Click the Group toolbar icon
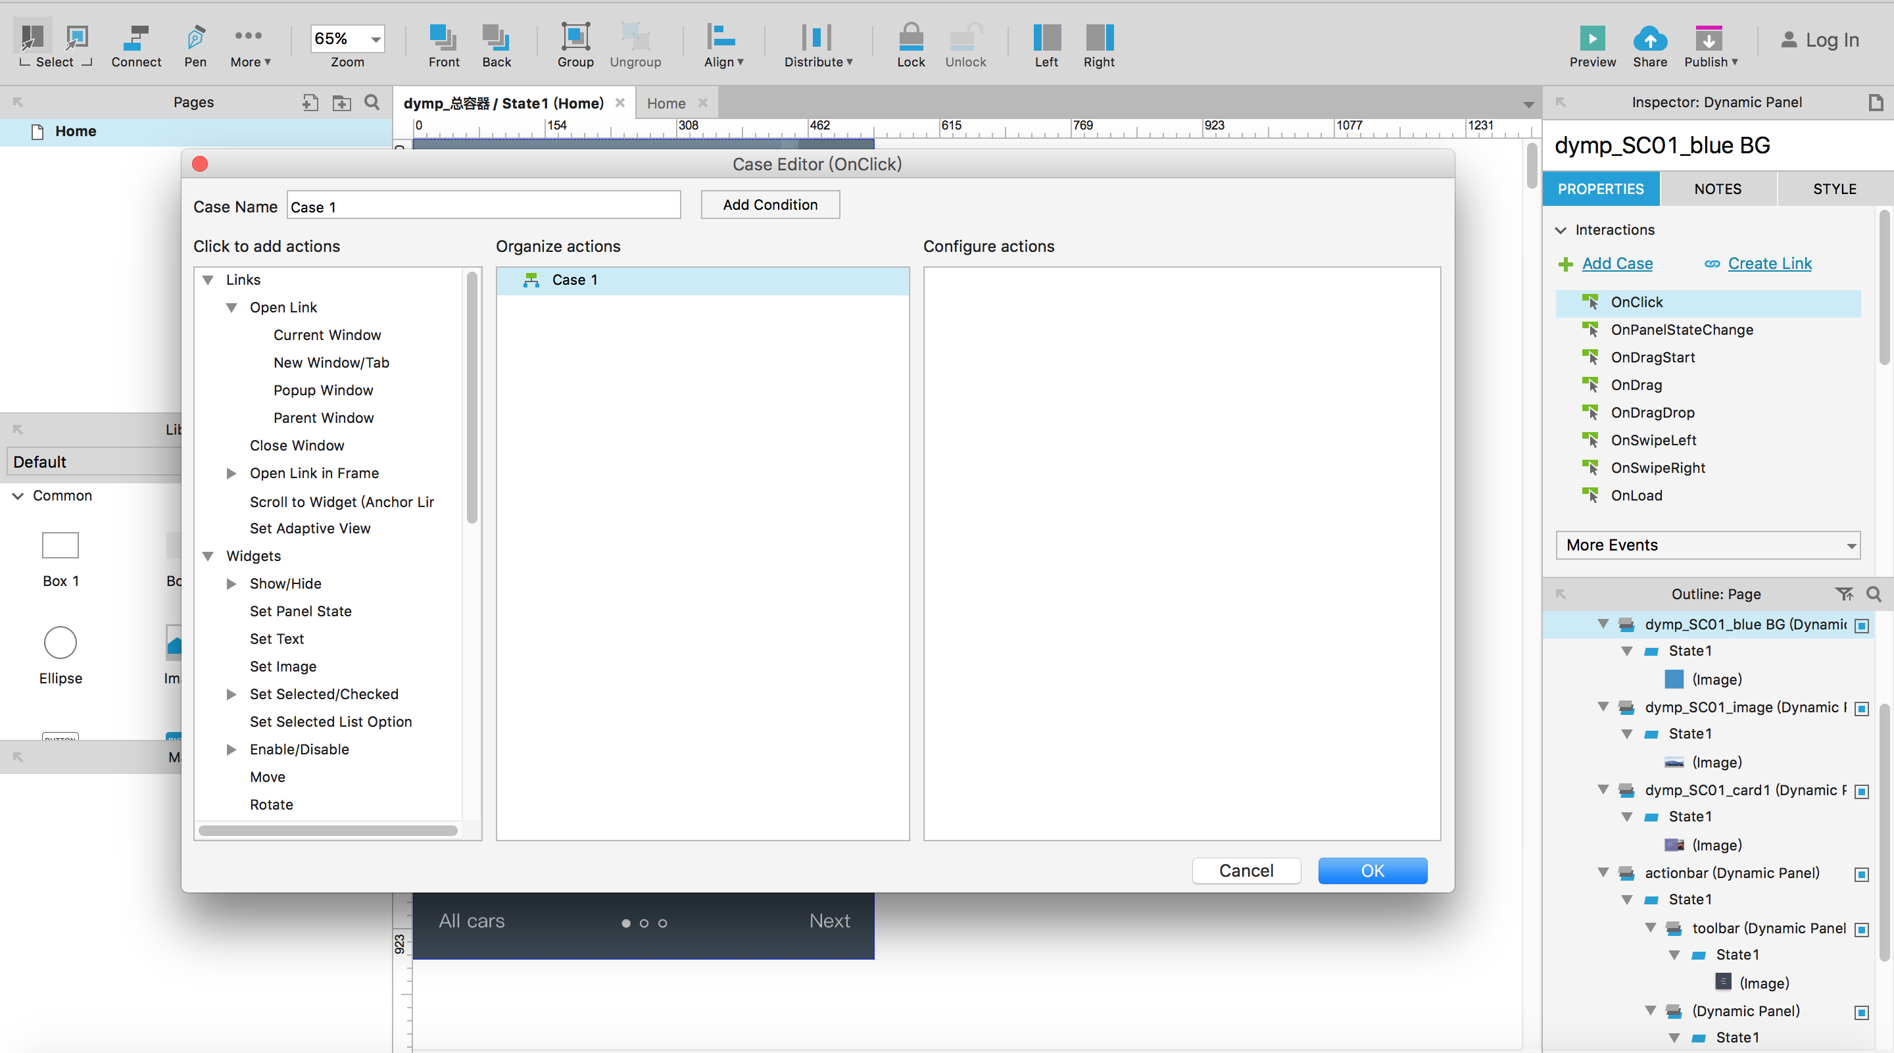The height and width of the screenshot is (1053, 1894). [x=575, y=38]
